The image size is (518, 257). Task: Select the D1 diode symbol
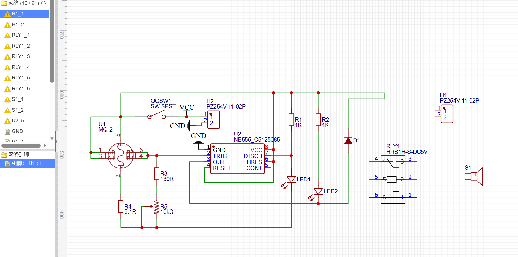(348, 140)
